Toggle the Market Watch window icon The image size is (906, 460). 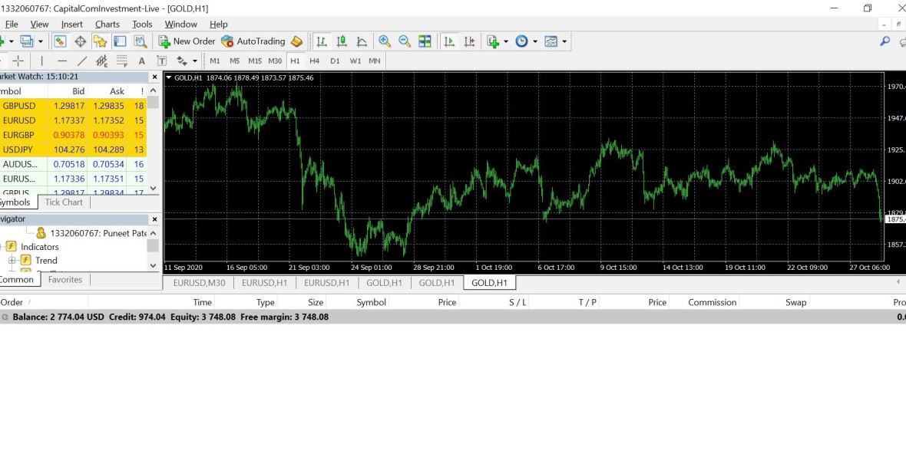(x=60, y=41)
